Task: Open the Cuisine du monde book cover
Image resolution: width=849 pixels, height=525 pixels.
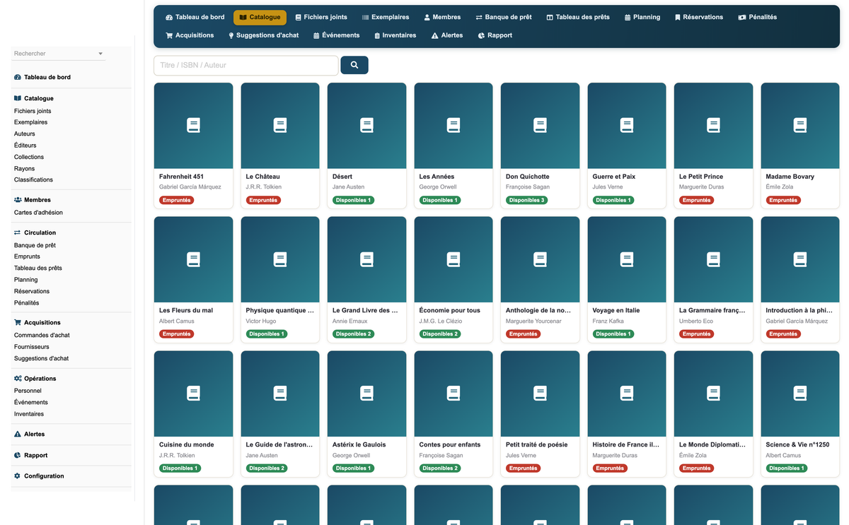Action: 193,394
